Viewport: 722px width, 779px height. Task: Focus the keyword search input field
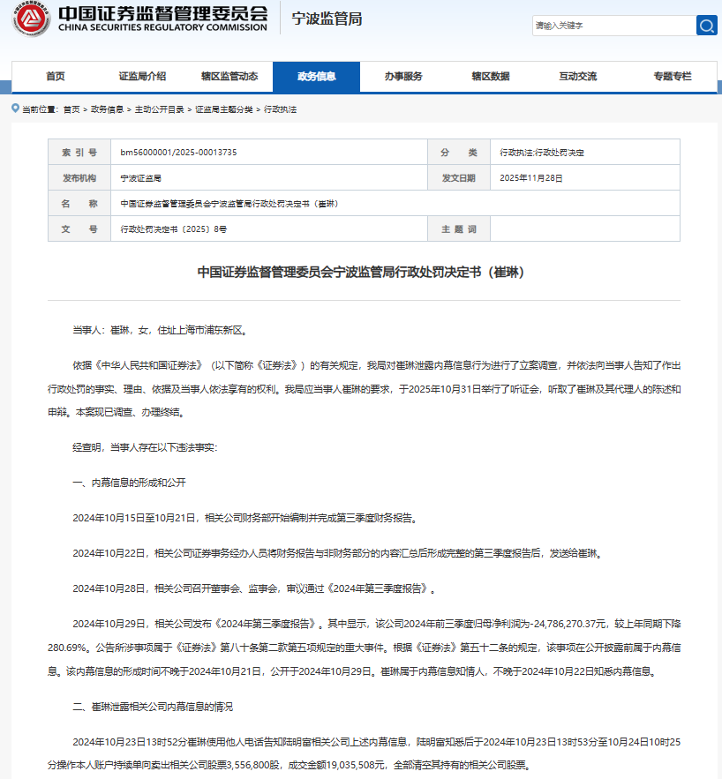614,26
